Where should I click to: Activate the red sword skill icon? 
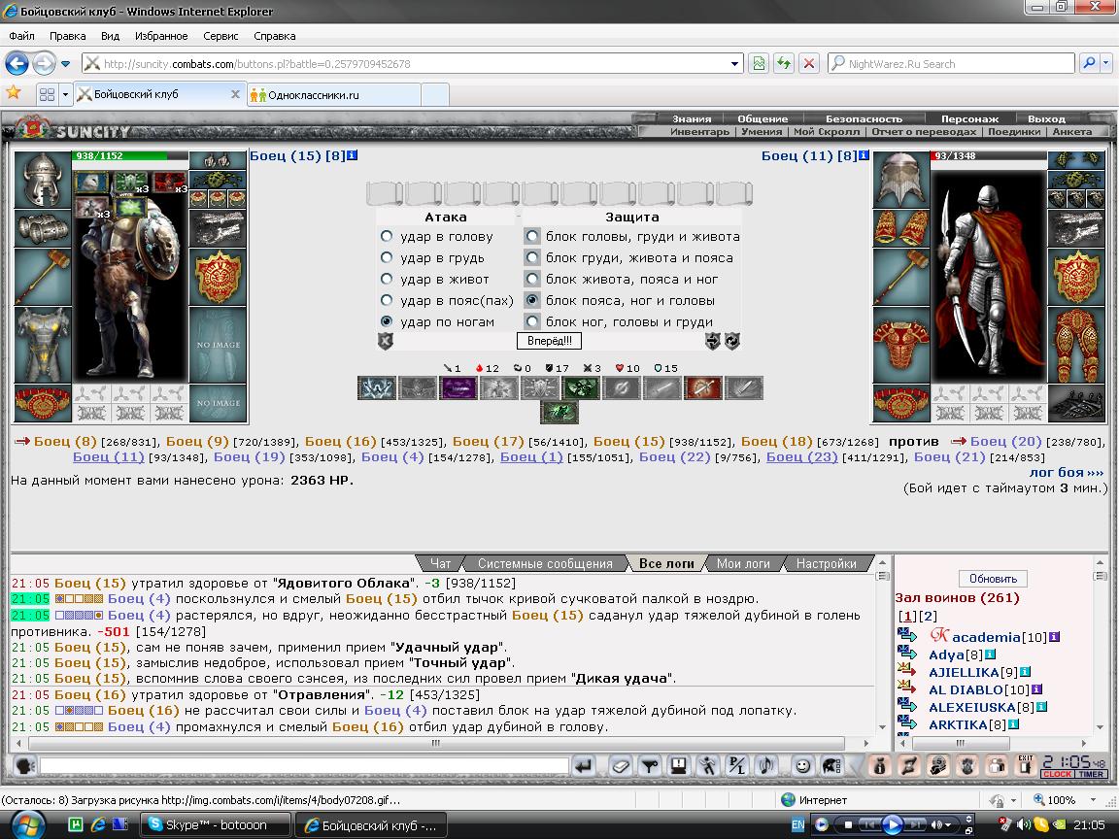(703, 388)
